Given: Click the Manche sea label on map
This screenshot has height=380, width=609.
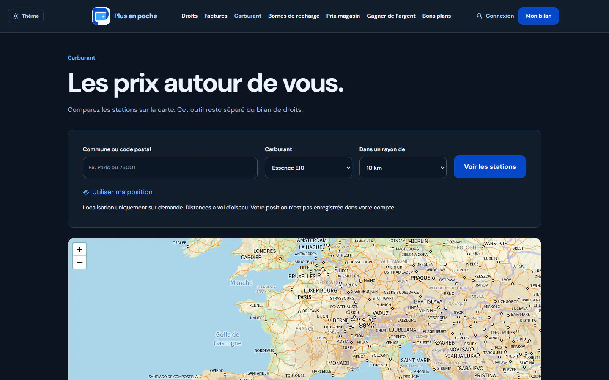Looking at the screenshot, I should [241, 283].
